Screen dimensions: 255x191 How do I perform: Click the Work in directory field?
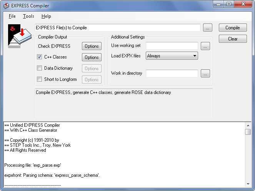pyautogui.click(x=172, y=74)
